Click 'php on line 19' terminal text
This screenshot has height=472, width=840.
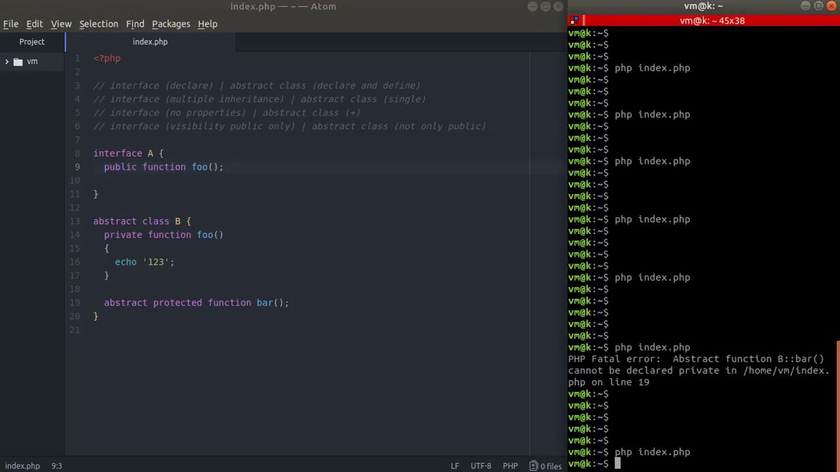click(x=608, y=382)
